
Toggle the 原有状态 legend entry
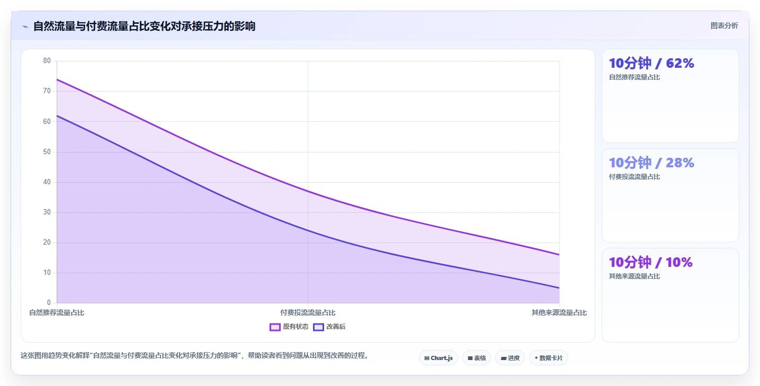tap(289, 327)
